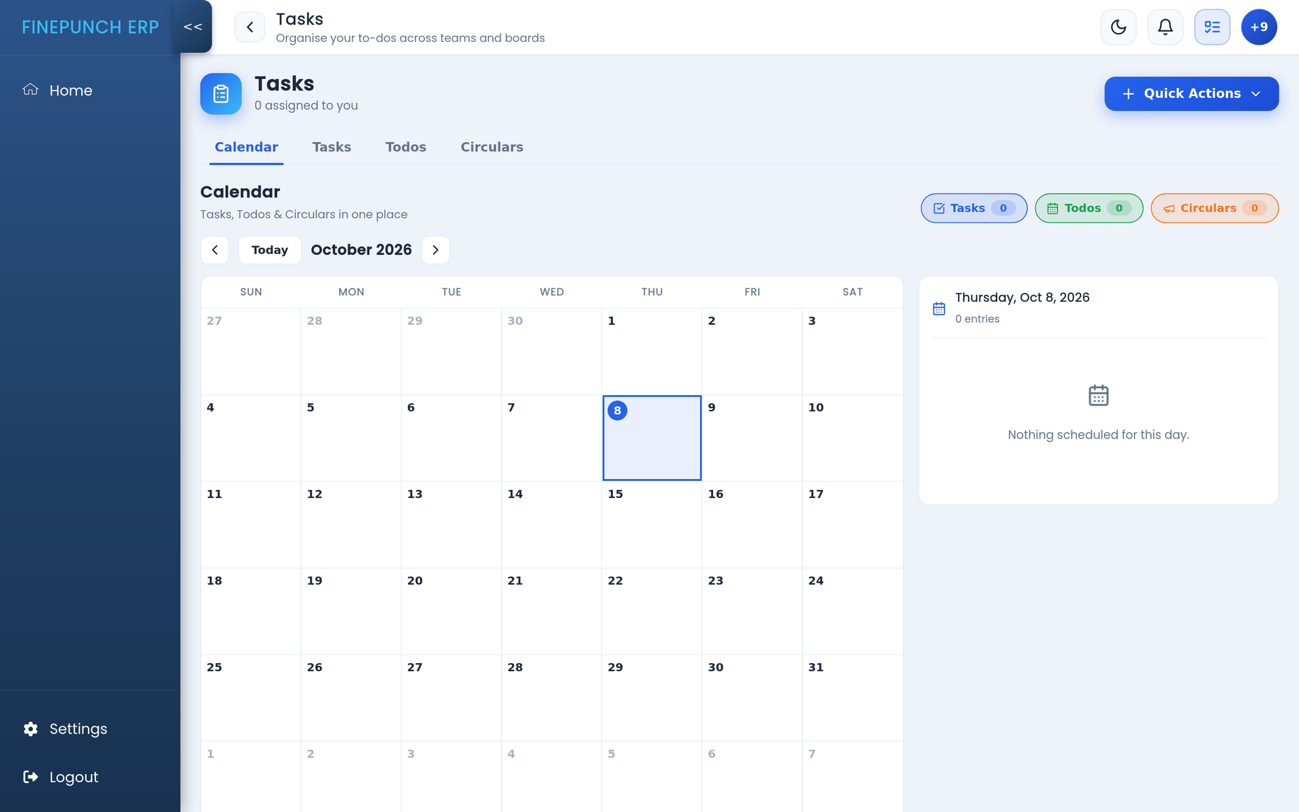Select October 18 calendar cell
This screenshot has height=812, width=1299.
click(x=251, y=611)
